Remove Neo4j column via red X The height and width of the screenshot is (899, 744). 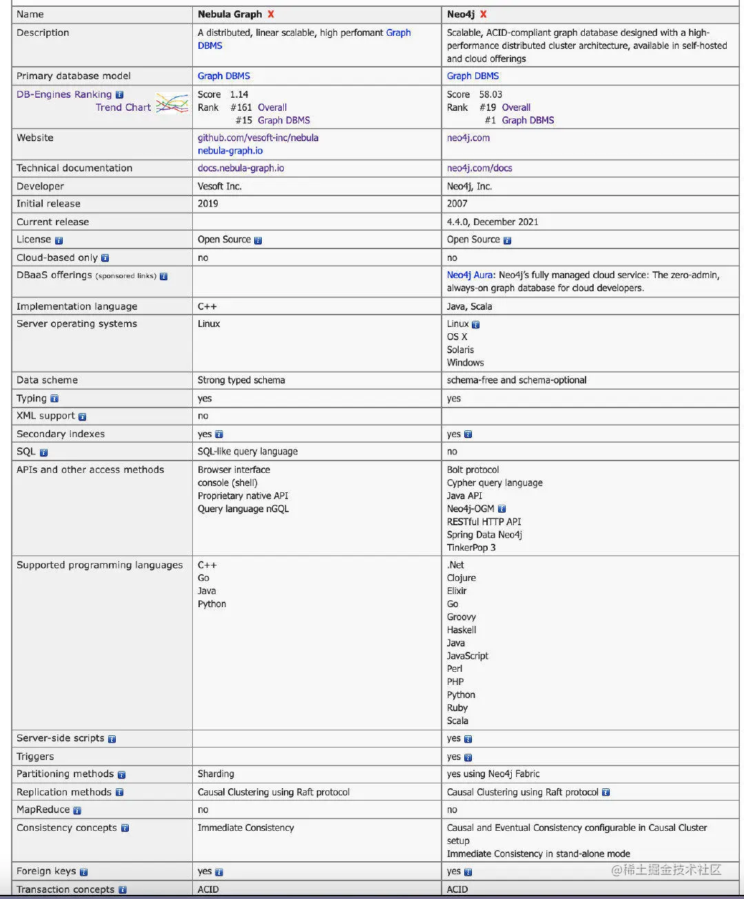pos(484,14)
